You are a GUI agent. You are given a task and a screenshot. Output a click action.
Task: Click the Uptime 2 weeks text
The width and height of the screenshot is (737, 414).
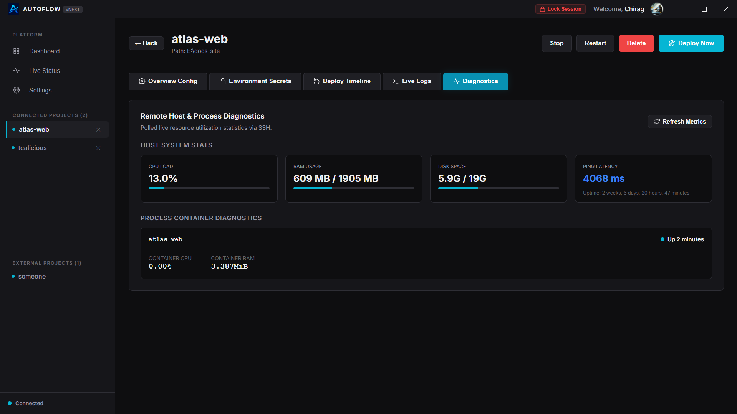tap(636, 193)
